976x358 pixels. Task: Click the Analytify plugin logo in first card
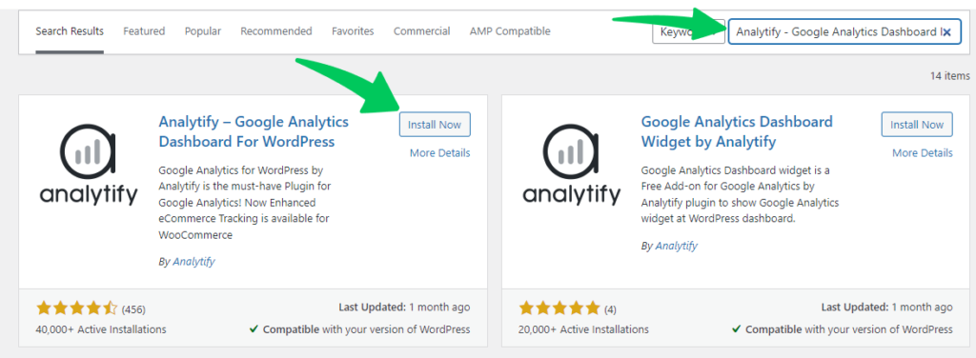pyautogui.click(x=89, y=165)
